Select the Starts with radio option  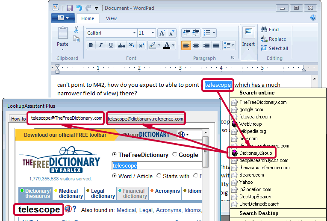click(159, 176)
